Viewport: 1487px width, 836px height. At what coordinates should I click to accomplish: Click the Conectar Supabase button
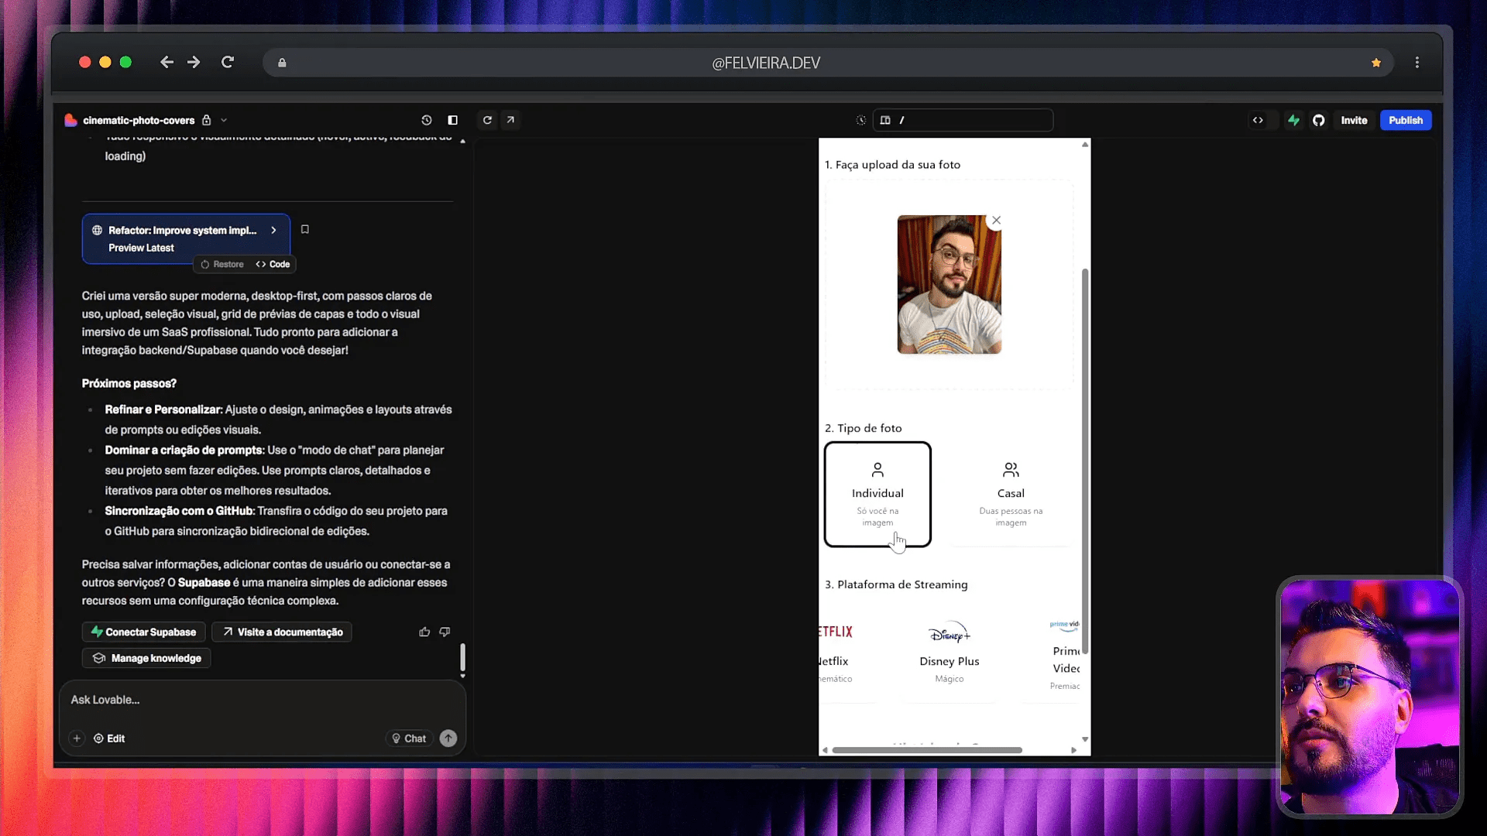pos(144,632)
